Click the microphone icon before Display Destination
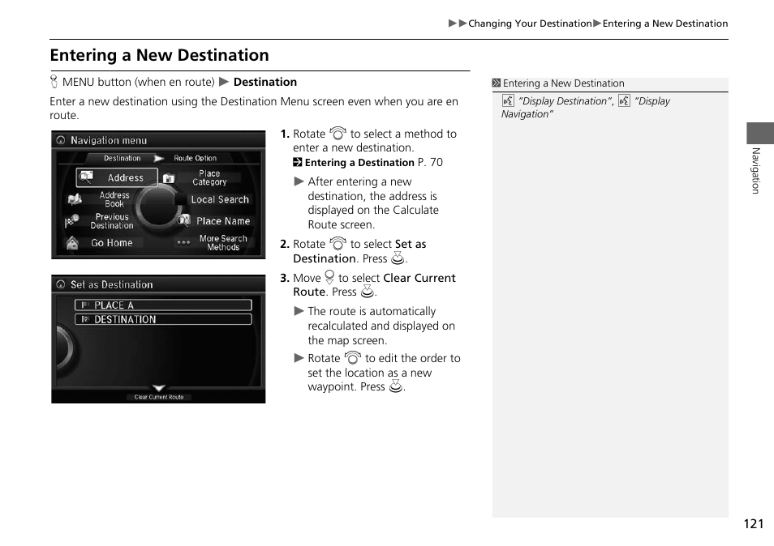This screenshot has height=546, width=774. click(508, 100)
